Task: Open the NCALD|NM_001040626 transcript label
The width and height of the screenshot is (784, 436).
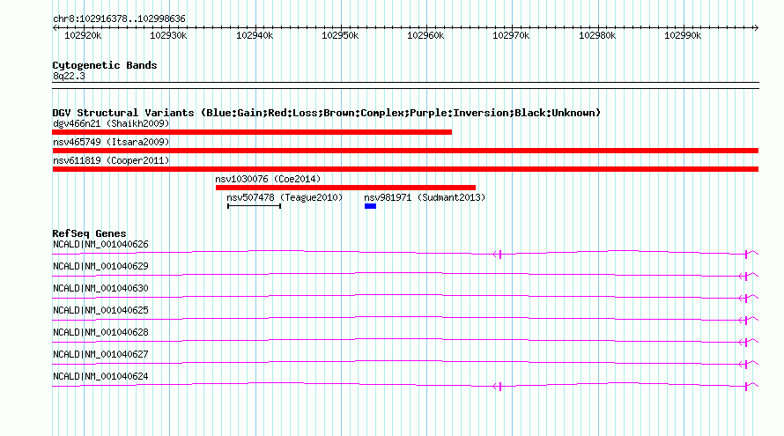Action: 100,245
